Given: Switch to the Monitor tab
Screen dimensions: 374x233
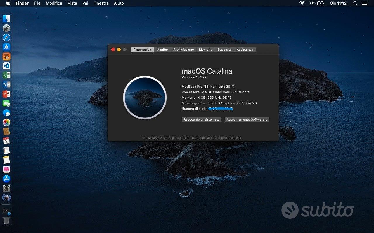Looking at the screenshot, I should tap(162, 50).
